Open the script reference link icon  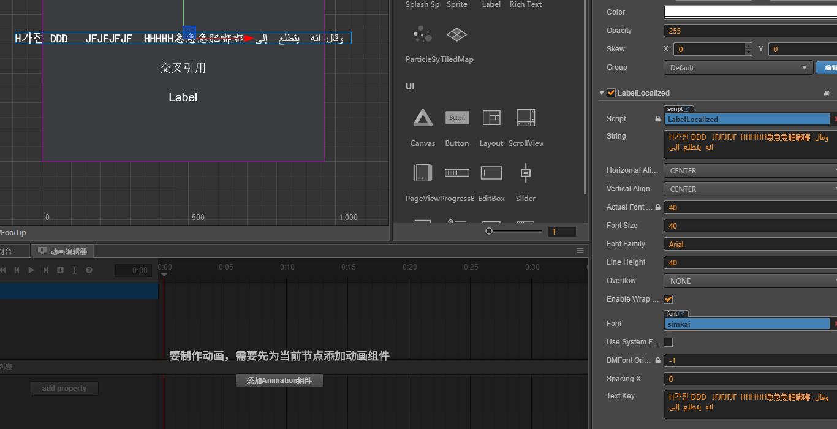coord(687,109)
